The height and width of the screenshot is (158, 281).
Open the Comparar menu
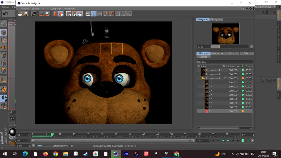click(x=55, y=9)
